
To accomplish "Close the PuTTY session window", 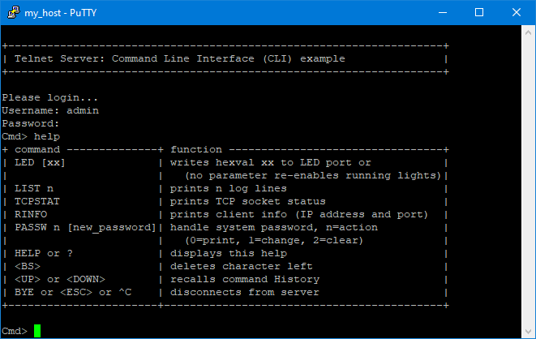I will [x=517, y=12].
